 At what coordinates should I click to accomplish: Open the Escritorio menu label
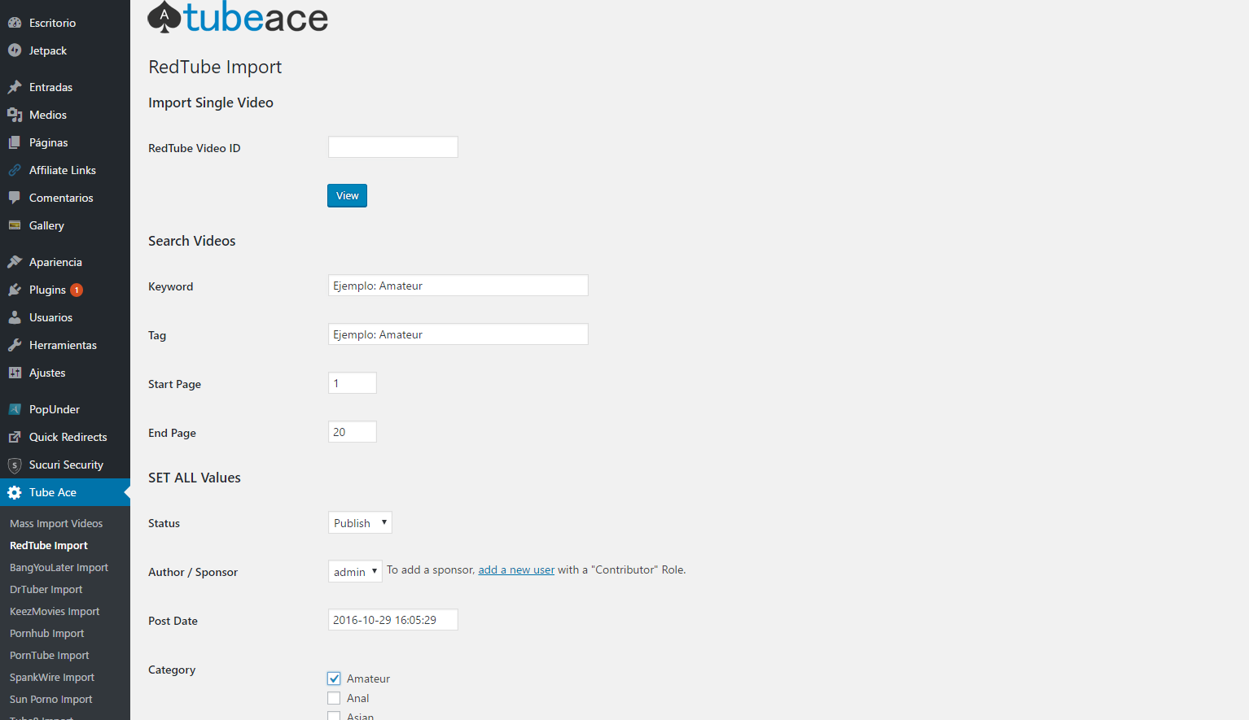coord(52,23)
